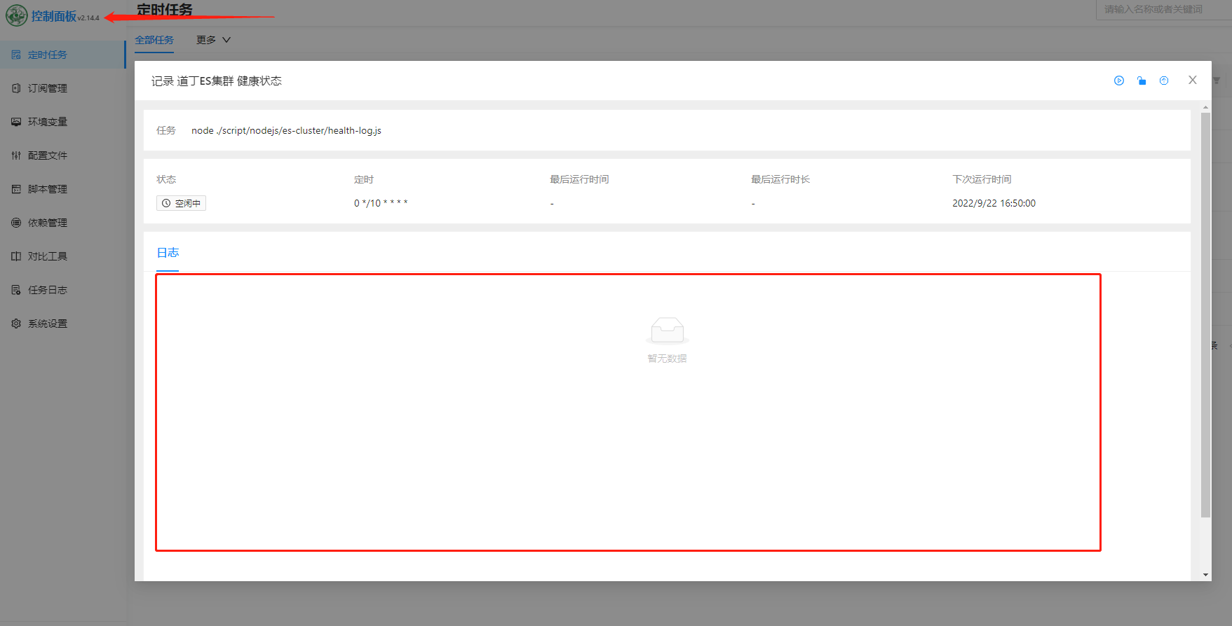Screen dimensions: 1232x626
Task: Click the scrollbar down arrow in the dialog
Action: click(1205, 575)
